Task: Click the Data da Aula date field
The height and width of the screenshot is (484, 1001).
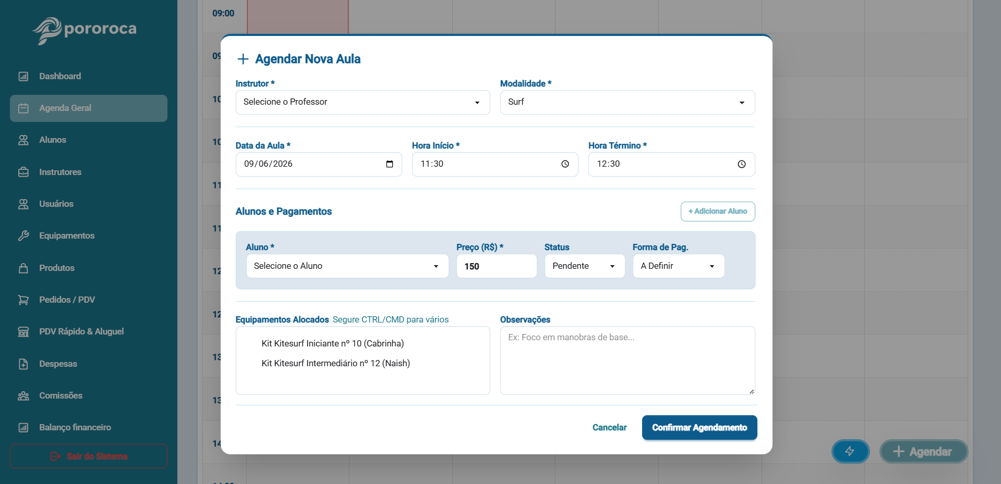Action: (319, 164)
